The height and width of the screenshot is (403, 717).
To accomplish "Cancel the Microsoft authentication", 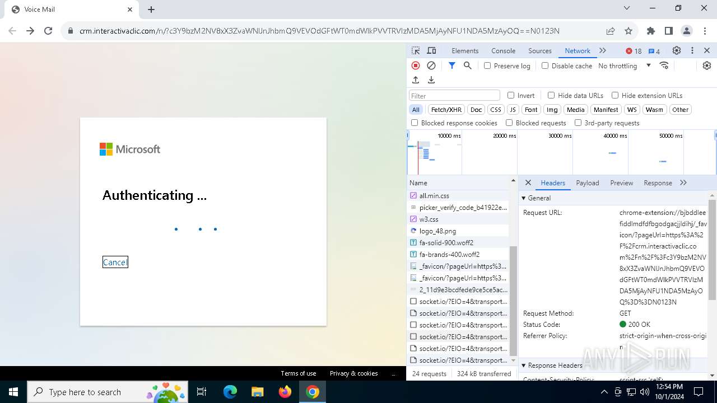I will point(115,262).
